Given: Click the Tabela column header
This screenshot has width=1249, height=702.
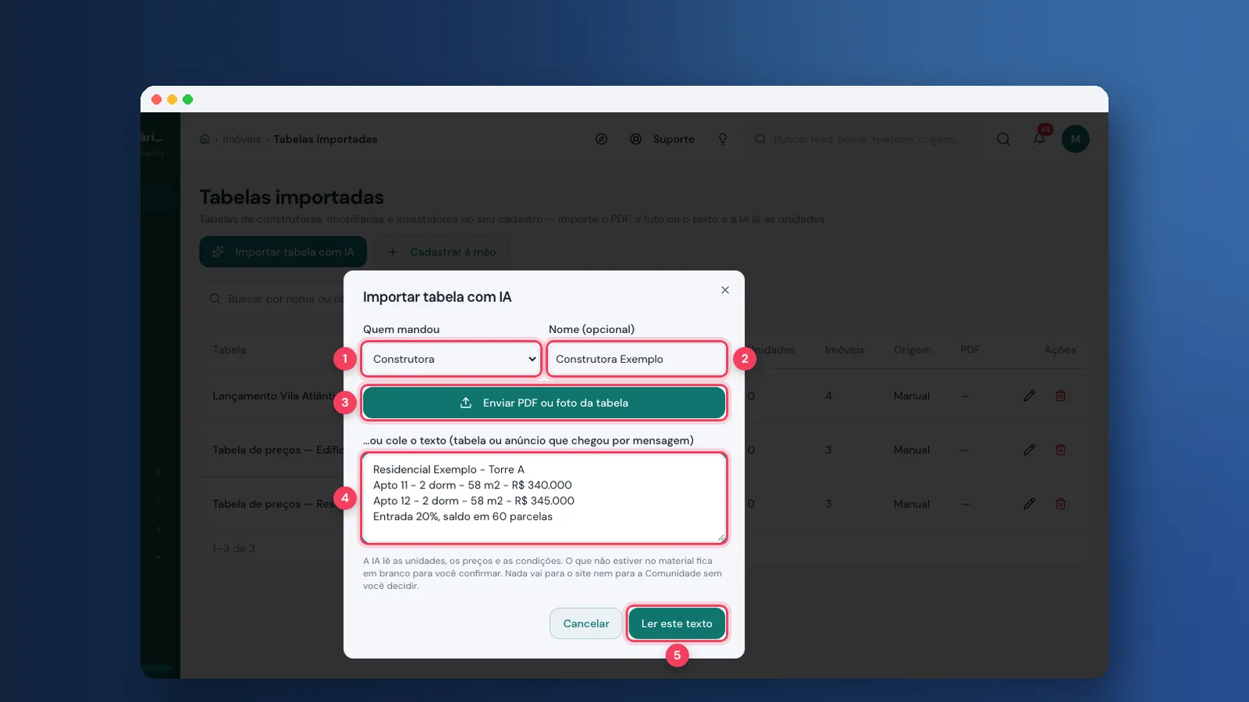Looking at the screenshot, I should [230, 349].
